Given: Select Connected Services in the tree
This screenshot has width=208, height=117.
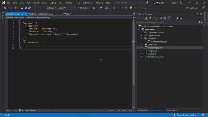Looking at the screenshot, I should 156,32.
